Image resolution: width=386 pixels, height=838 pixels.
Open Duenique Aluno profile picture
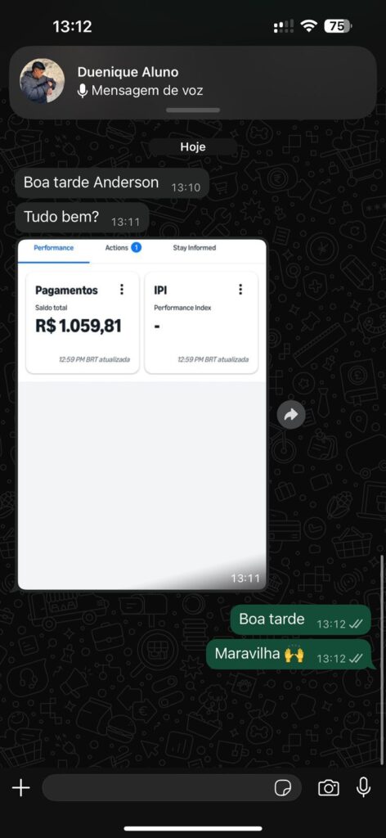[43, 81]
